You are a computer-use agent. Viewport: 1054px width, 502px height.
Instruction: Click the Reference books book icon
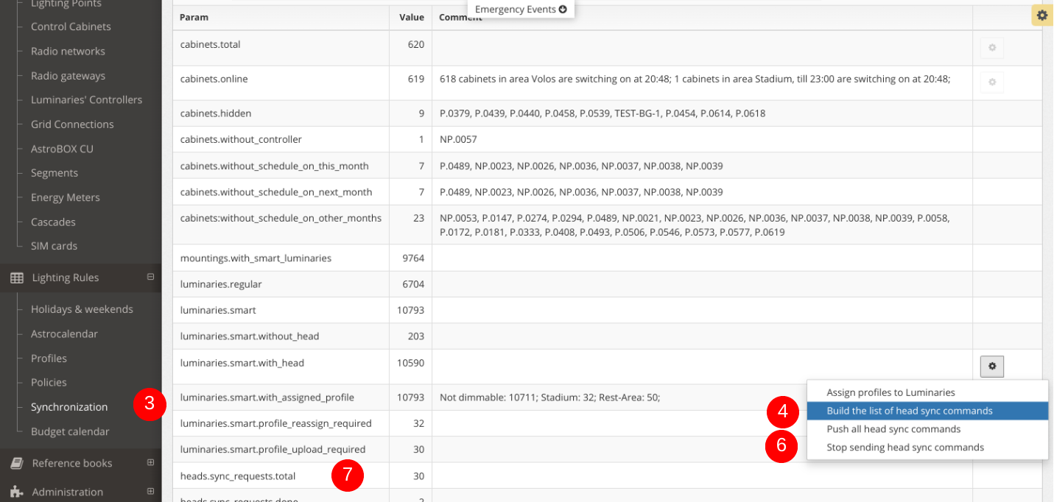pos(16,464)
